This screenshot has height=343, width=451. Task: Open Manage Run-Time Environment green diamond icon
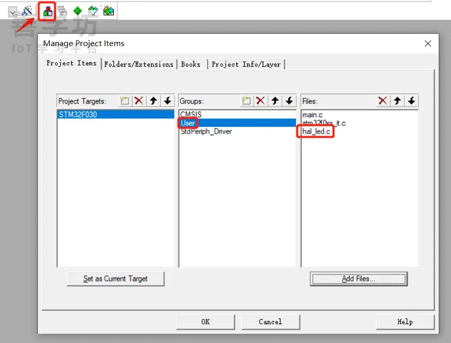pyautogui.click(x=77, y=10)
